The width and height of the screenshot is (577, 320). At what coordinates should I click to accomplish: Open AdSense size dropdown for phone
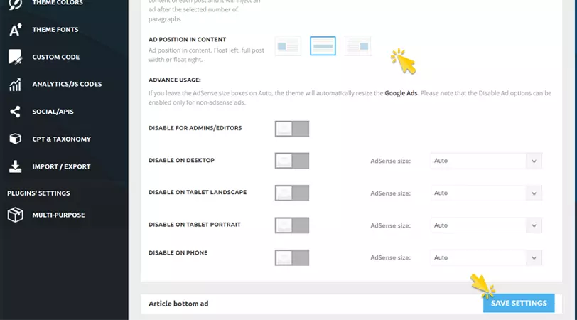(486, 257)
